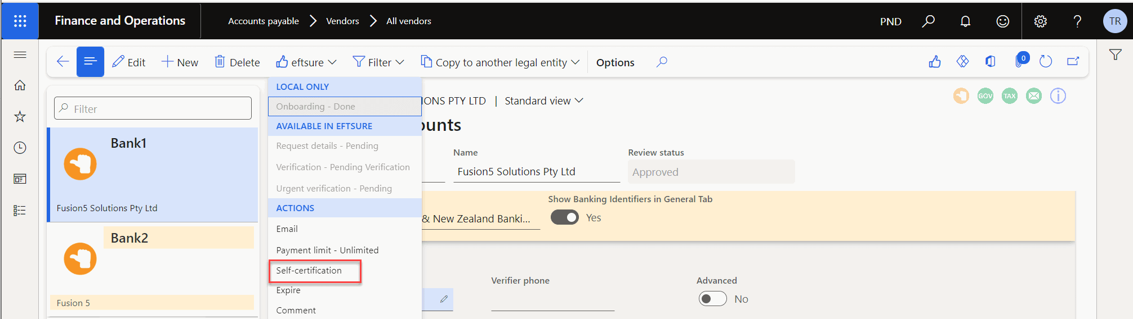Click the green TAX status icon
The image size is (1133, 319).
point(1010,96)
